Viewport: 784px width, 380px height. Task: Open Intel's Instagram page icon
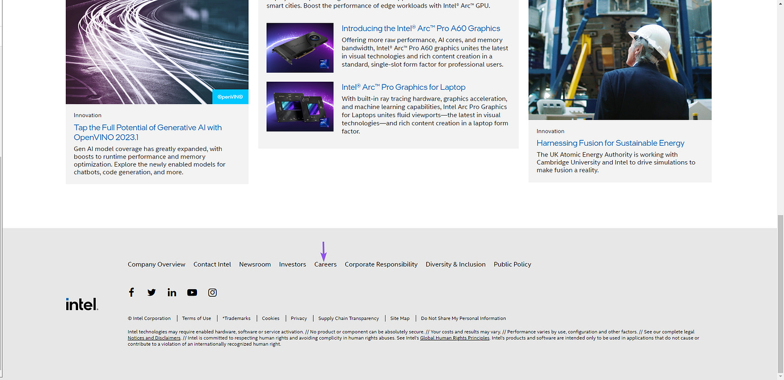pos(213,292)
